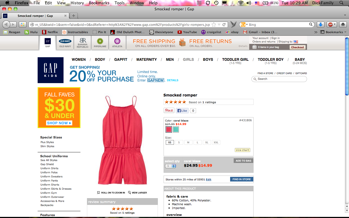Click VIEW LARGER under product image
The image size is (349, 218).
pyautogui.click(x=137, y=193)
